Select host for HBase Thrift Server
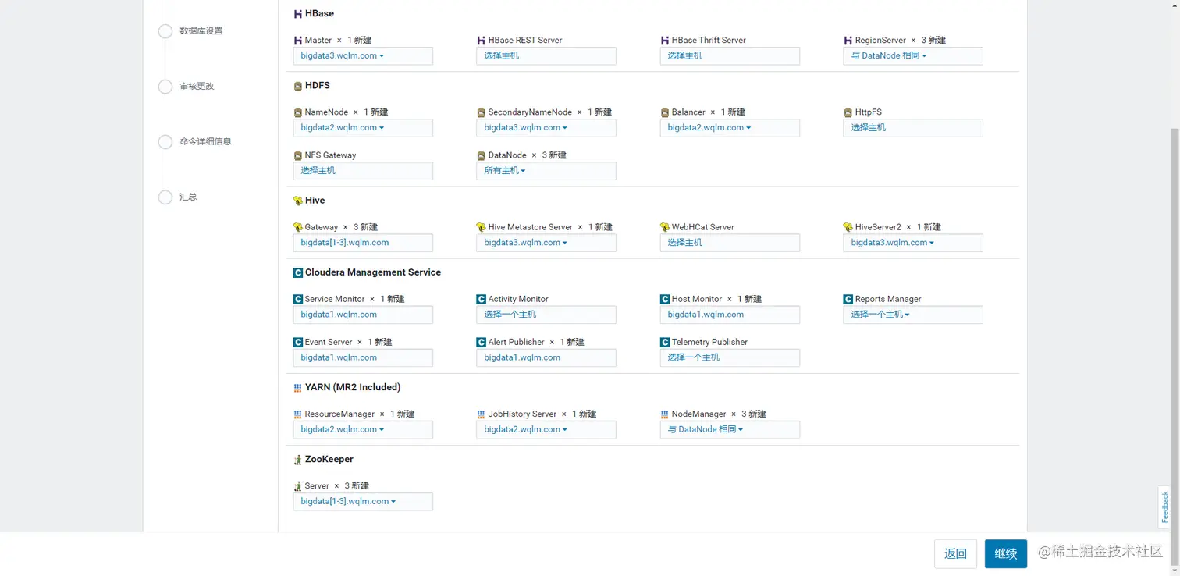1180x576 pixels. tap(730, 56)
